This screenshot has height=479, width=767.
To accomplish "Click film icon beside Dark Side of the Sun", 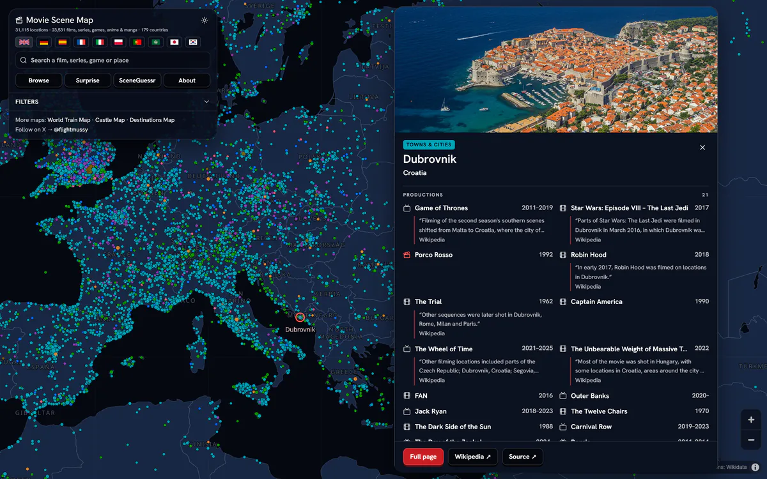I will tap(407, 427).
